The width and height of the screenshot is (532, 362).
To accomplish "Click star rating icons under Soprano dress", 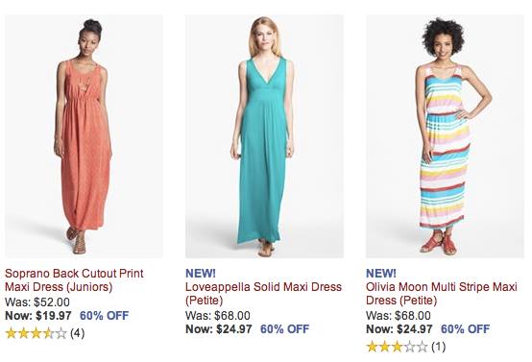I will coord(36,333).
